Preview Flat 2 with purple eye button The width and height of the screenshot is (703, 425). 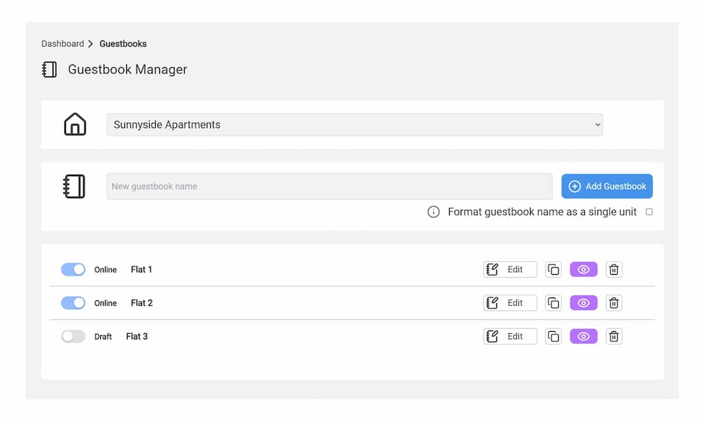584,303
